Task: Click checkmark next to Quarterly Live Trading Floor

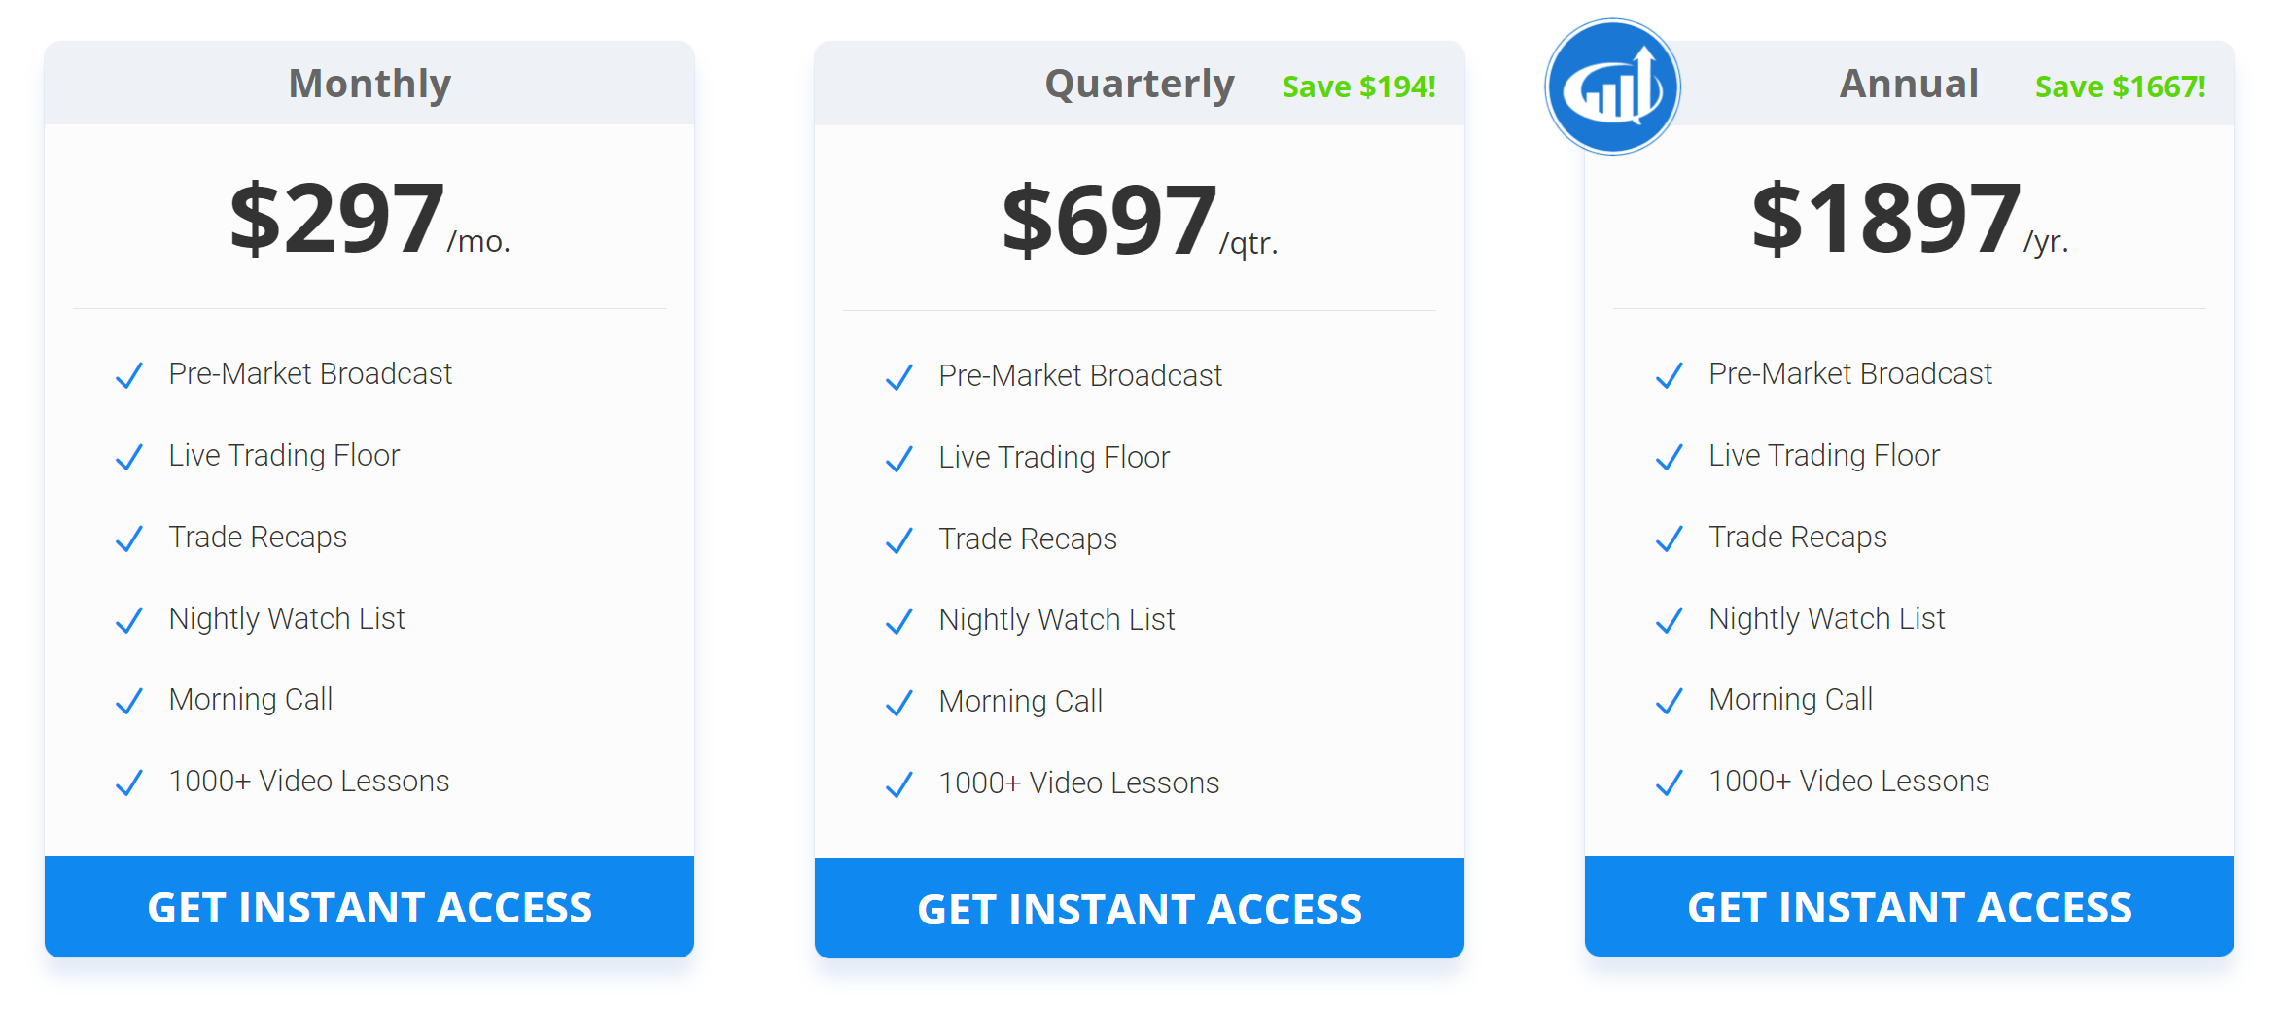Action: 899,459
